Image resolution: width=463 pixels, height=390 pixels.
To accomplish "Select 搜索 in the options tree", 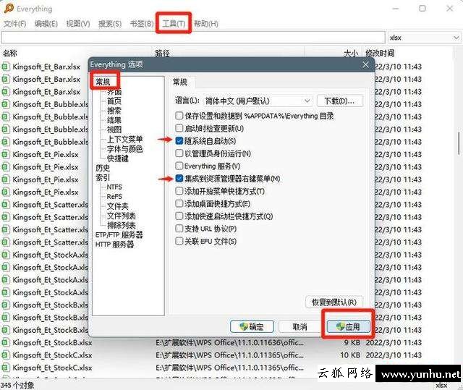I will [114, 111].
